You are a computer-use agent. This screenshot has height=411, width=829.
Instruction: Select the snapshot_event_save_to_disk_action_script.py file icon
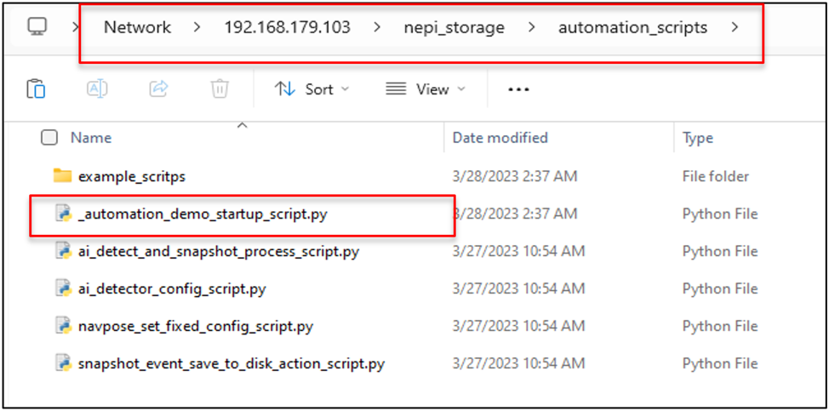pos(64,364)
